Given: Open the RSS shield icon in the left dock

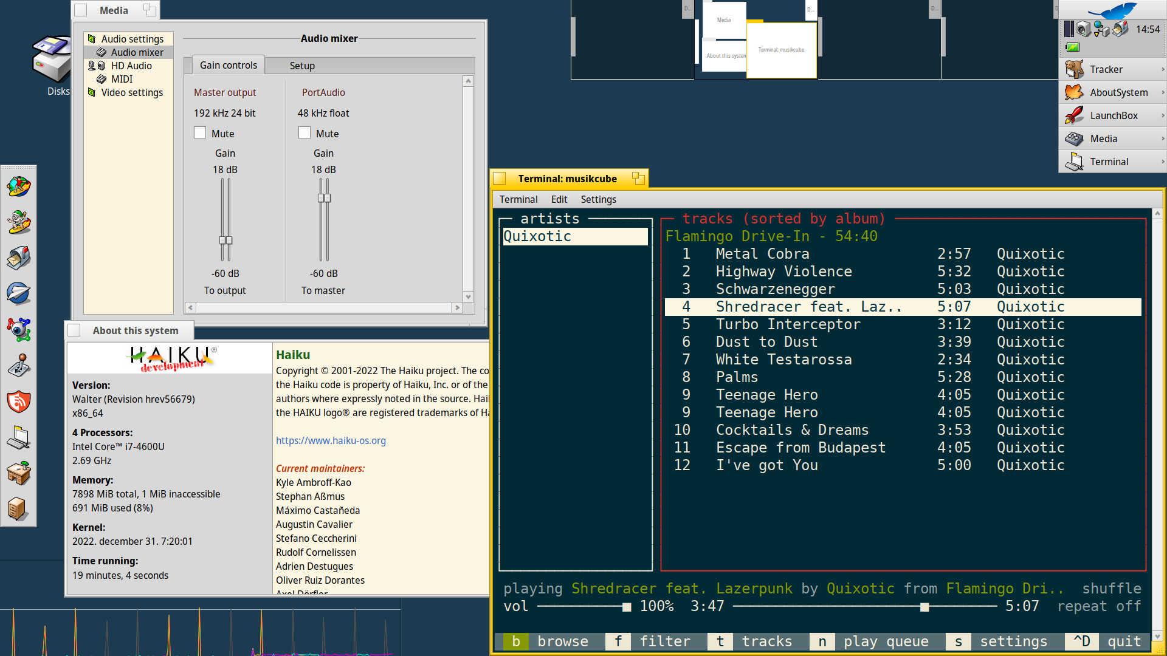Looking at the screenshot, I should tap(19, 402).
